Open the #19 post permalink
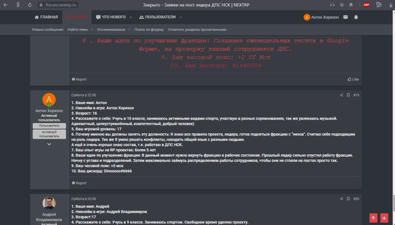The height and width of the screenshot is (225, 395). tap(356, 95)
